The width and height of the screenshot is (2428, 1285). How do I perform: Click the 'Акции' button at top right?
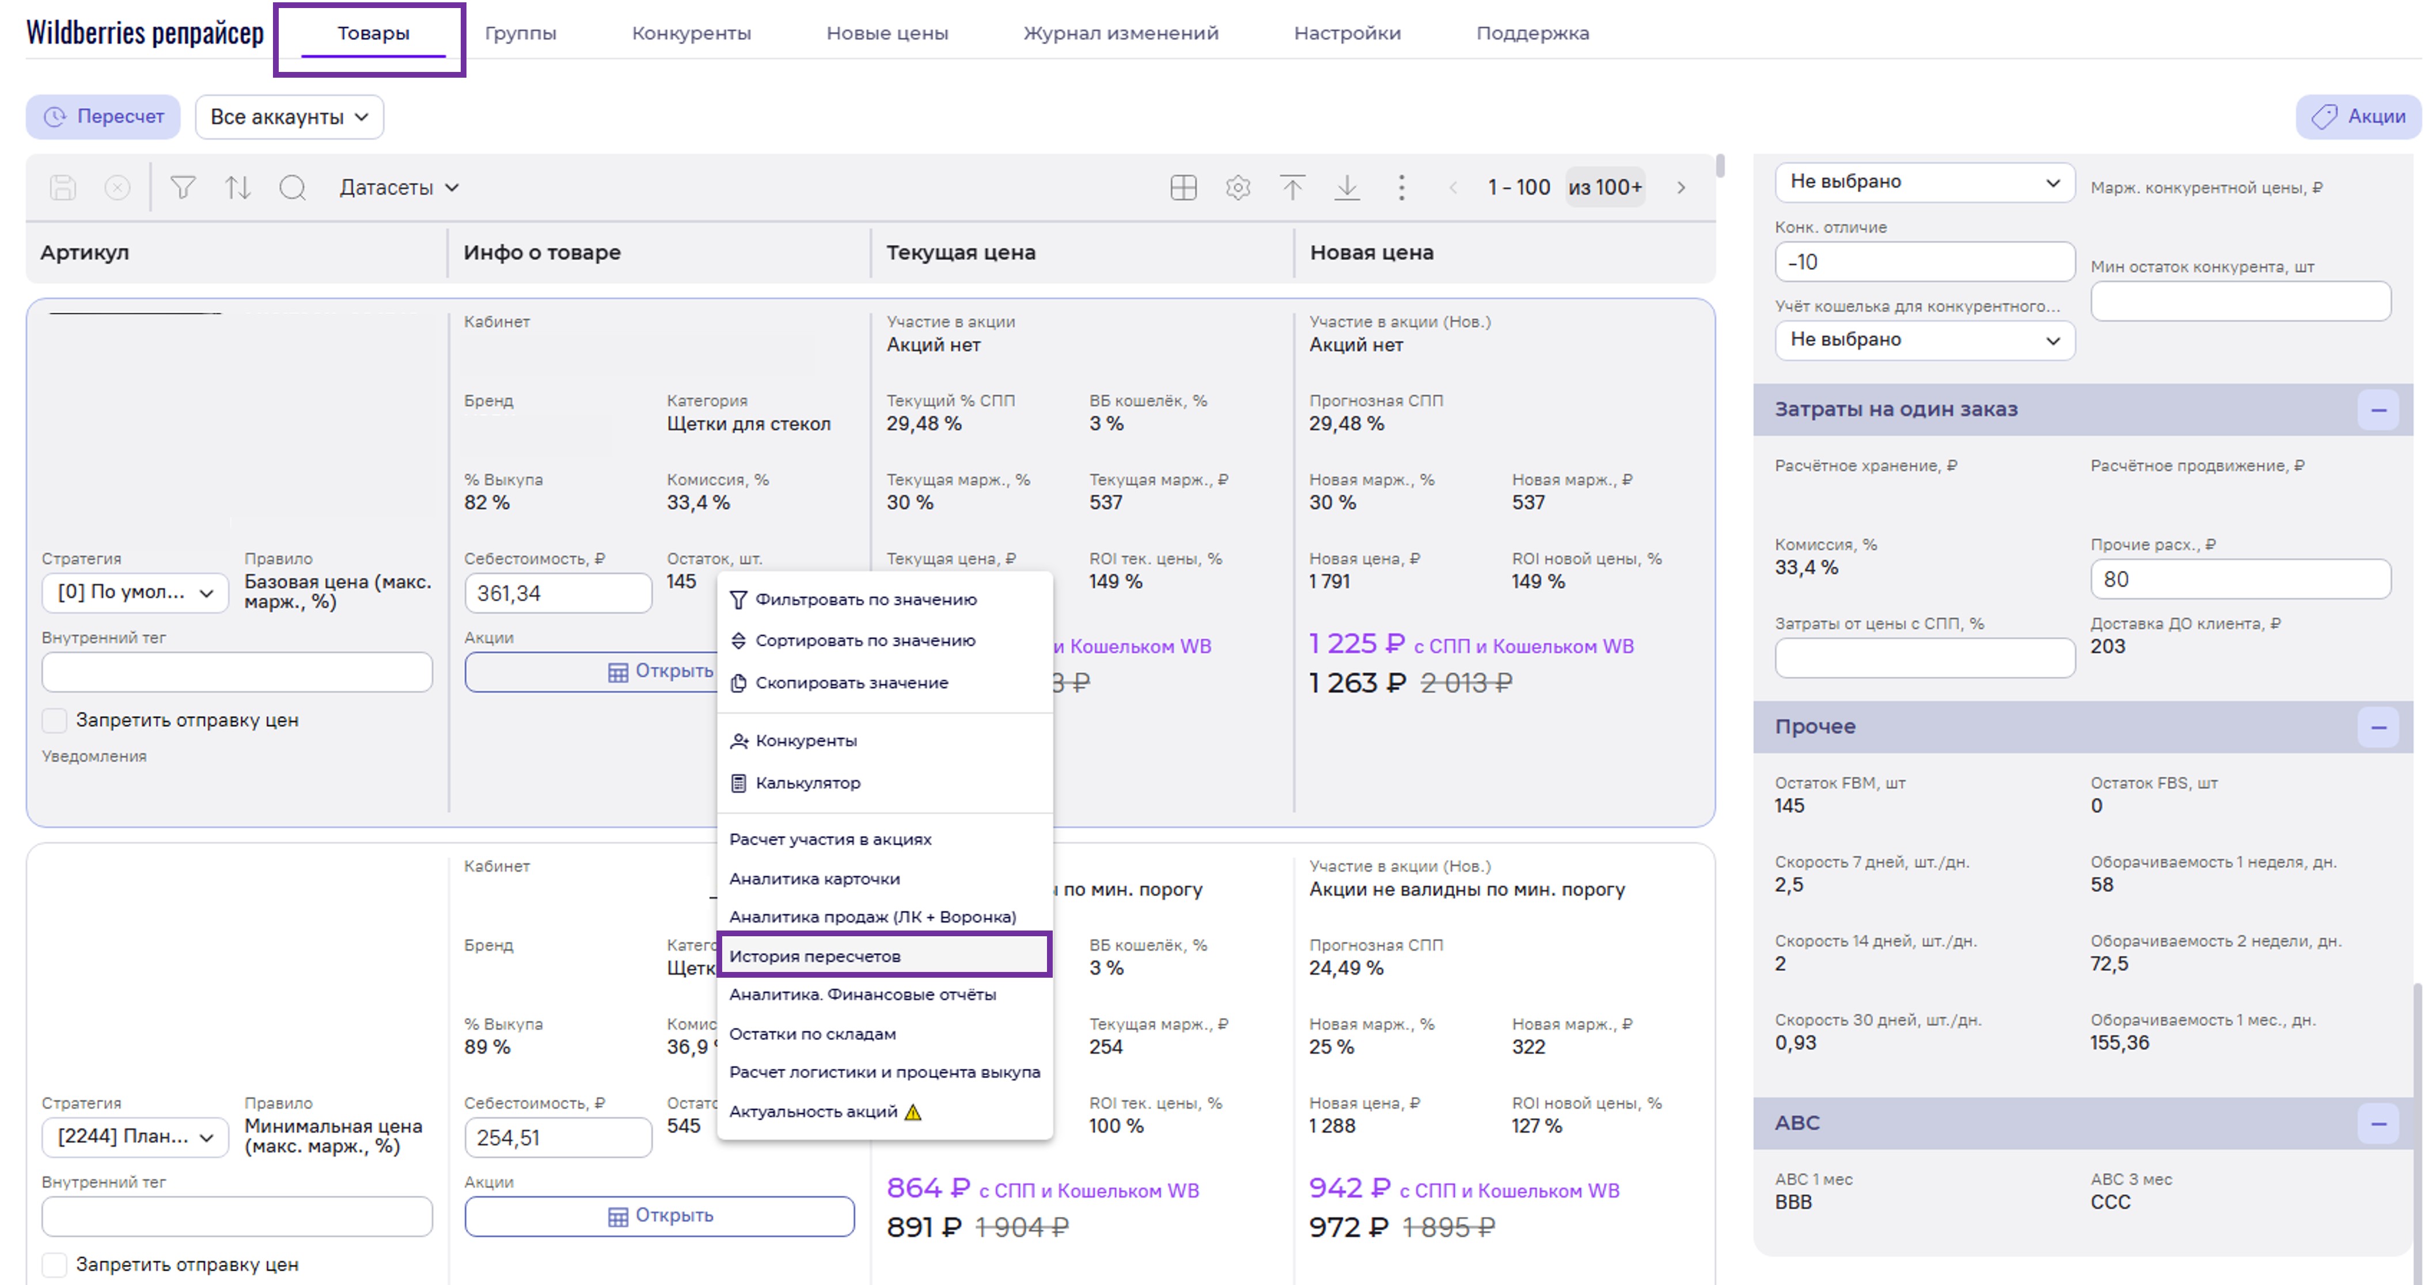tap(2358, 117)
